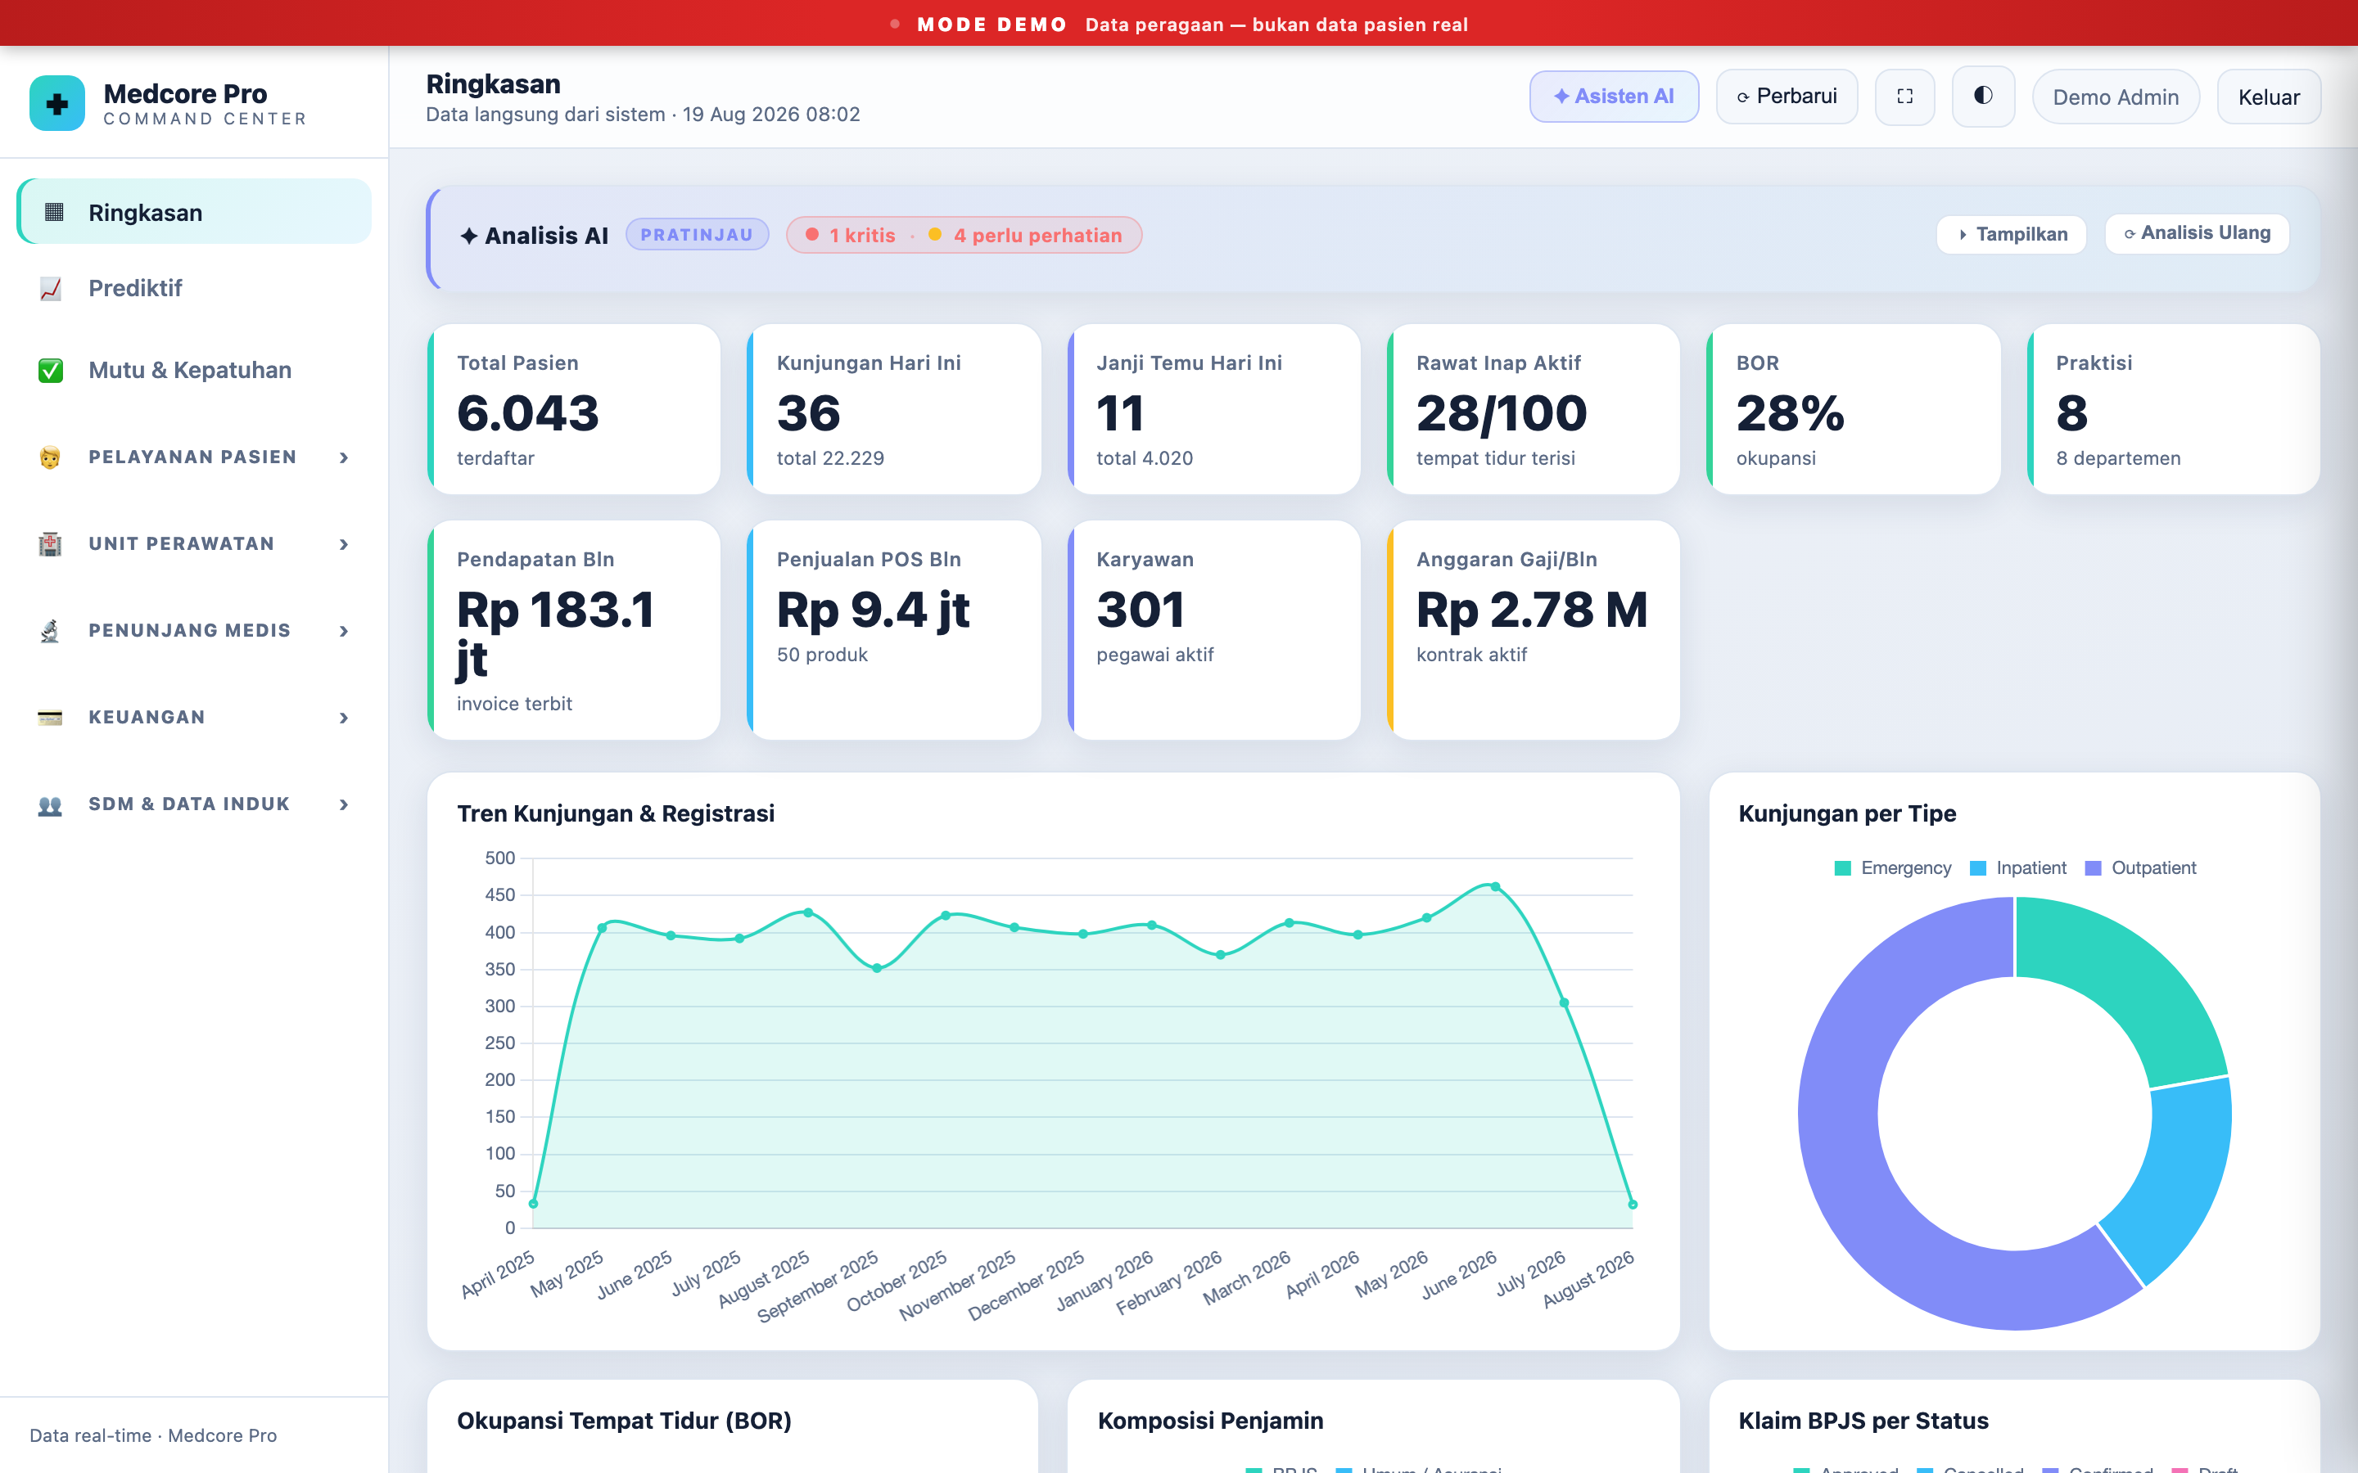Click the sparkle icon beside Analisis AI

click(468, 236)
